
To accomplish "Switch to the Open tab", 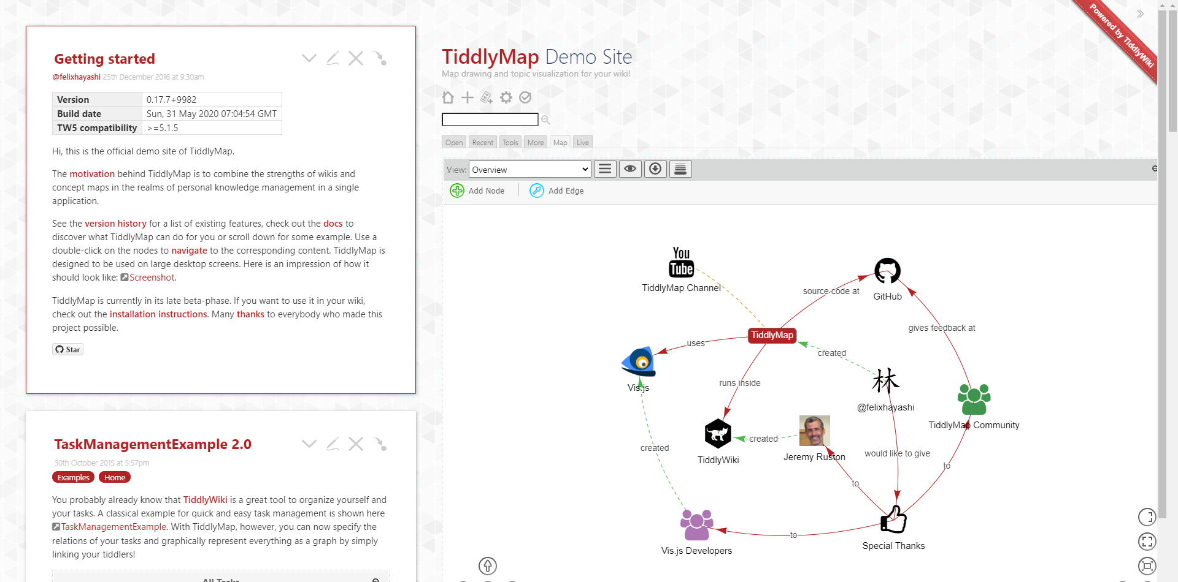I will pyautogui.click(x=454, y=142).
